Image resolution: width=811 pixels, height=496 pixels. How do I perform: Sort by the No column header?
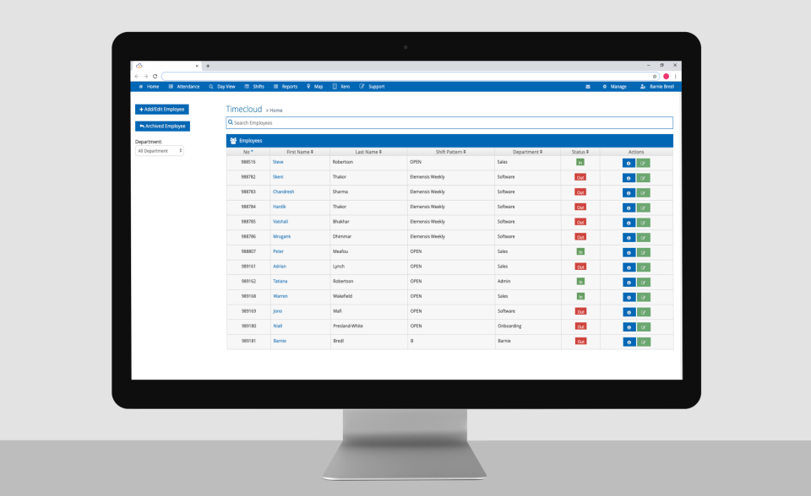point(248,152)
